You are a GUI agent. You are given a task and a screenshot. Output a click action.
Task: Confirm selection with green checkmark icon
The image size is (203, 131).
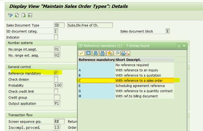(82, 53)
